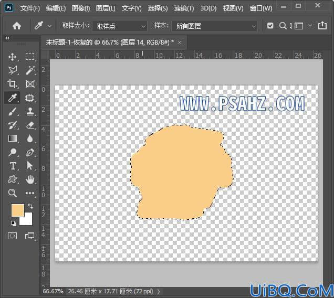The width and height of the screenshot is (334, 298).
Task: Toggle Quick Mask mode
Action: click(x=13, y=236)
